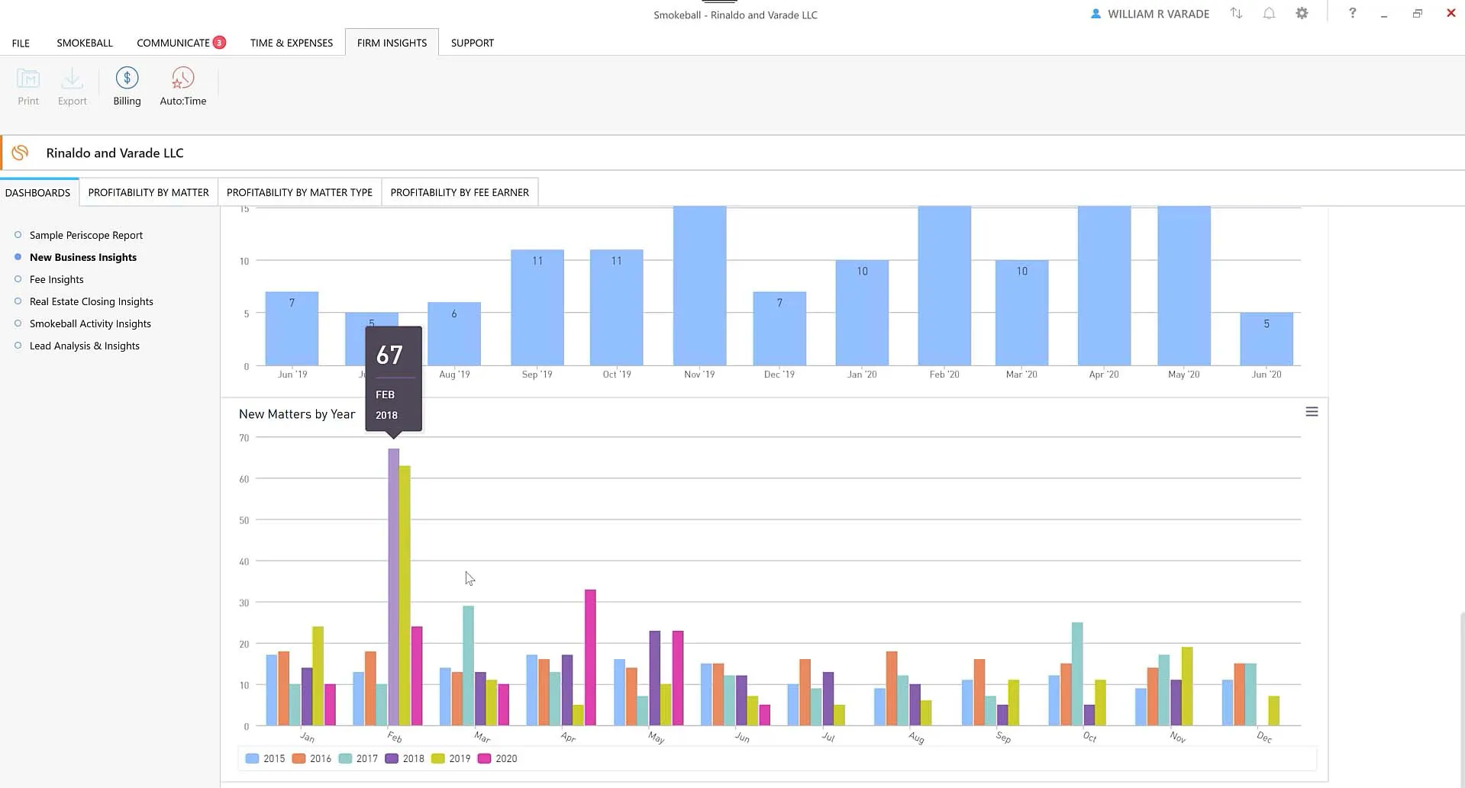Select Smokeball Activity Insights dashboard

[90, 323]
